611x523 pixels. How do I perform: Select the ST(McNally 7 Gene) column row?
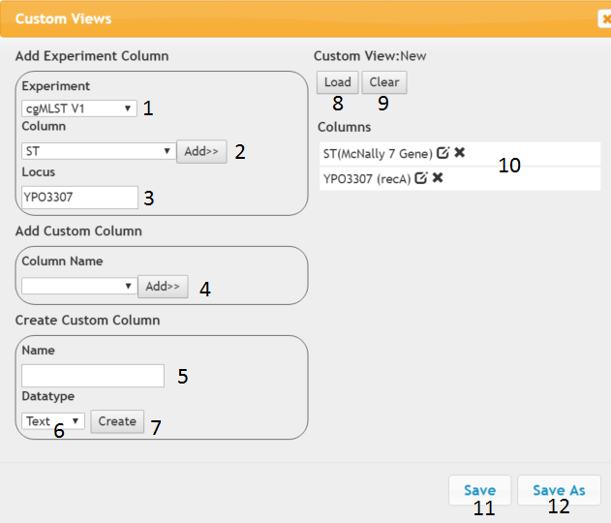pyautogui.click(x=460, y=154)
